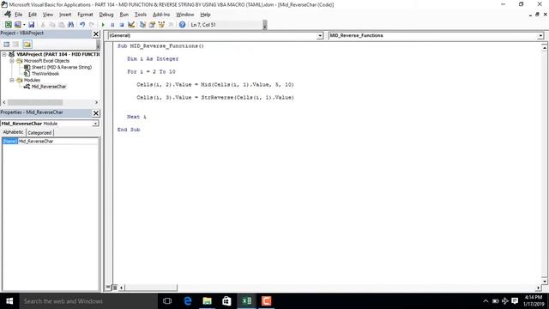Click View Code icon in Project panel

tap(7, 44)
